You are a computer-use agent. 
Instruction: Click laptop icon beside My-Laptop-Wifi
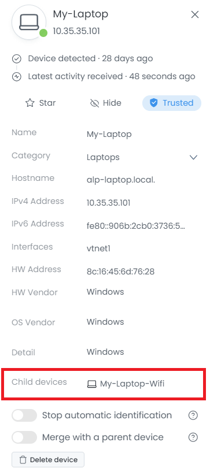(91, 384)
